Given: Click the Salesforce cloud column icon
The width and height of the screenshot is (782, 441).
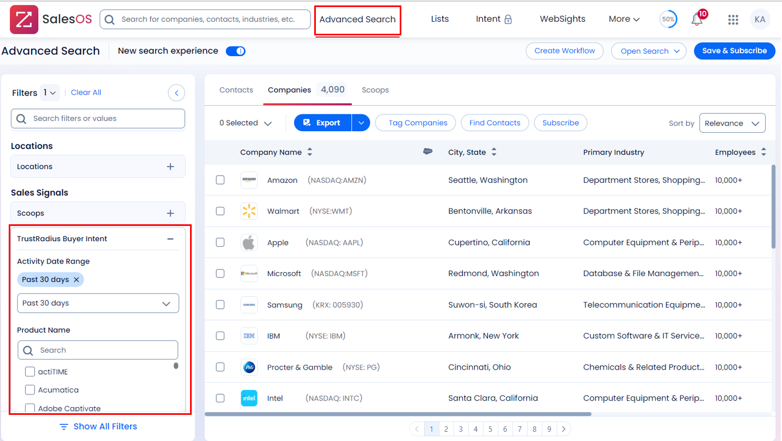Looking at the screenshot, I should [428, 152].
